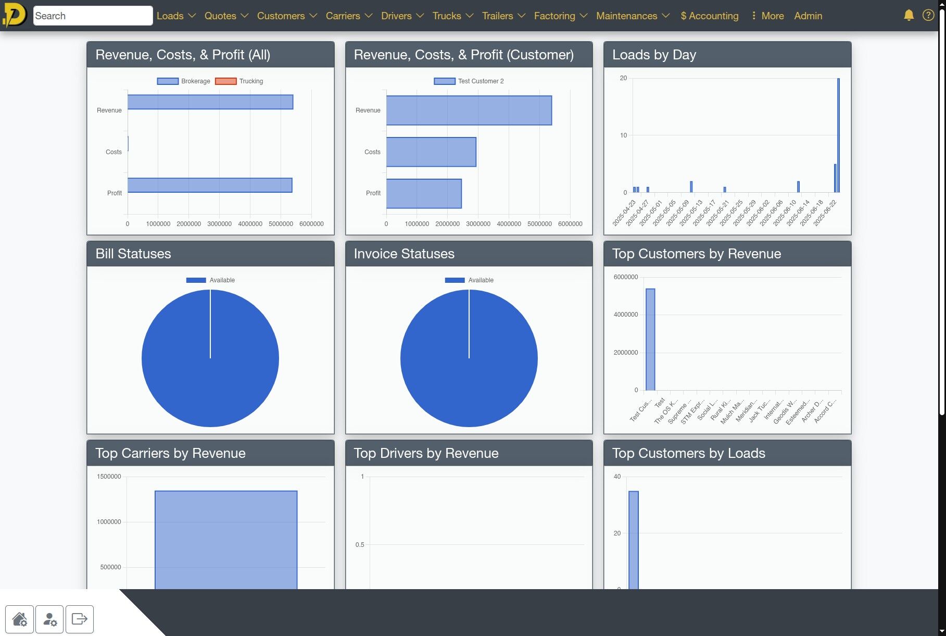946x636 pixels.
Task: Click the "Top Customers by Loads" heading
Action: click(689, 453)
